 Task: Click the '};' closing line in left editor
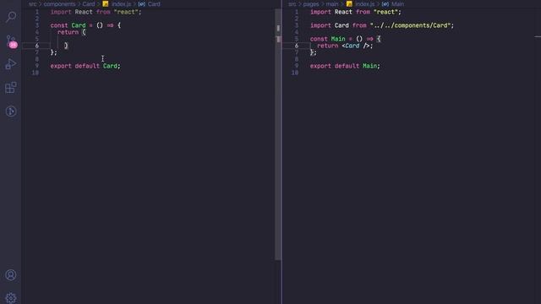tap(54, 52)
